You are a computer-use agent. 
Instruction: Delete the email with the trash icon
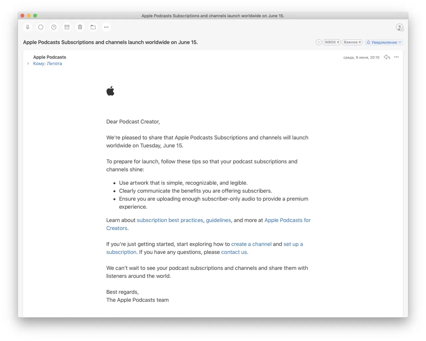click(x=80, y=27)
